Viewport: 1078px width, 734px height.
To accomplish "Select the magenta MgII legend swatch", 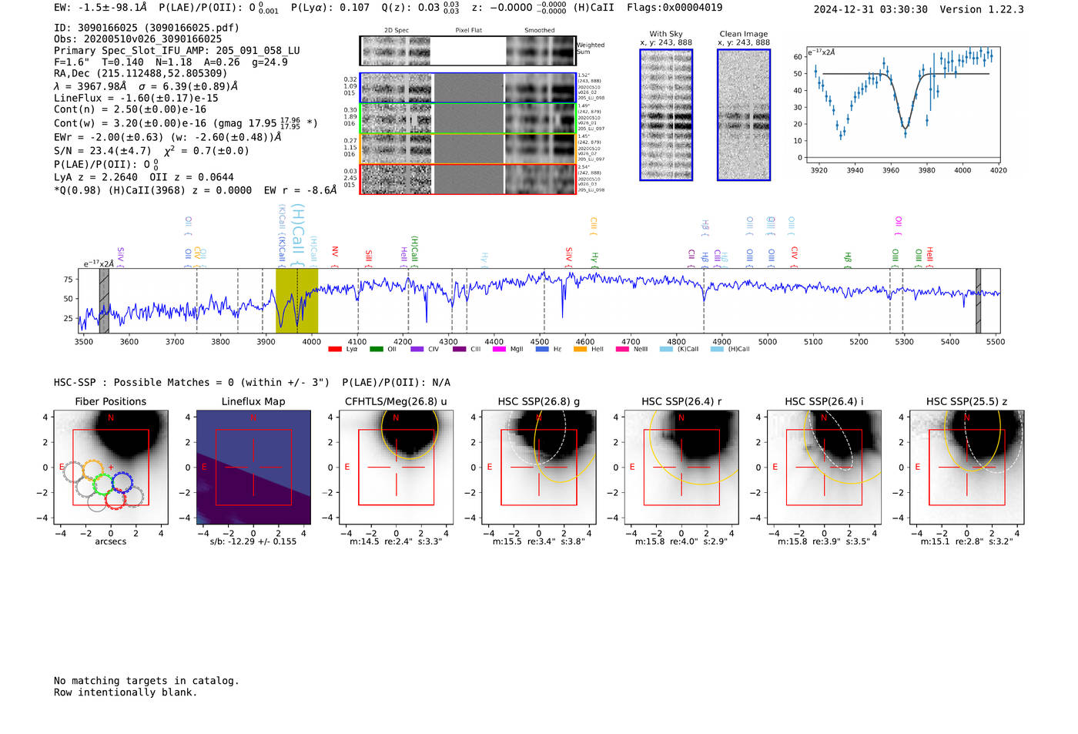I will pyautogui.click(x=499, y=350).
